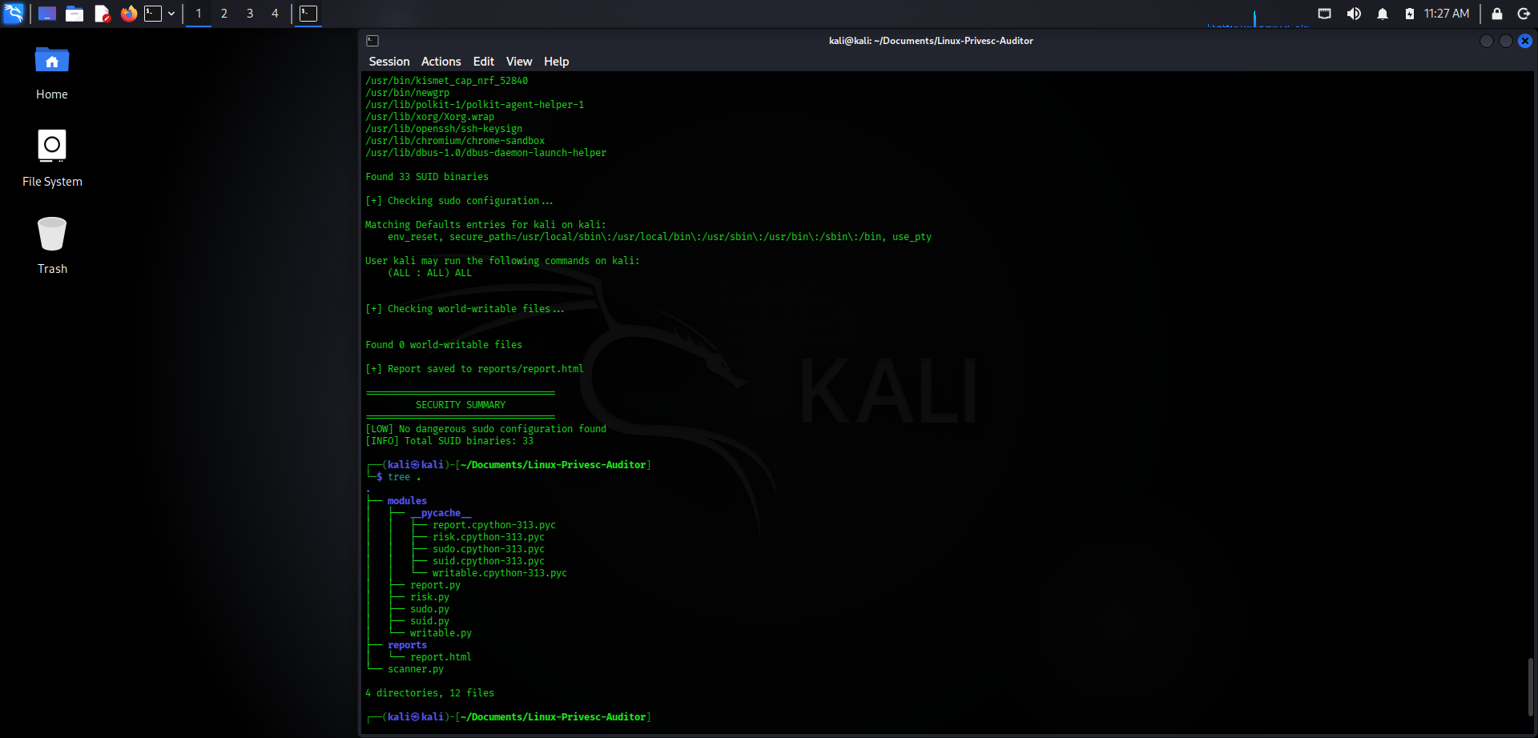
Task: Click 'report.html' in tree output
Action: coord(441,657)
